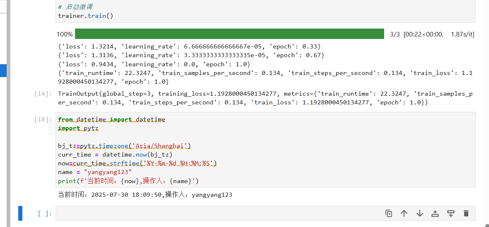Delete the empty cell with trash icon

[466, 213]
